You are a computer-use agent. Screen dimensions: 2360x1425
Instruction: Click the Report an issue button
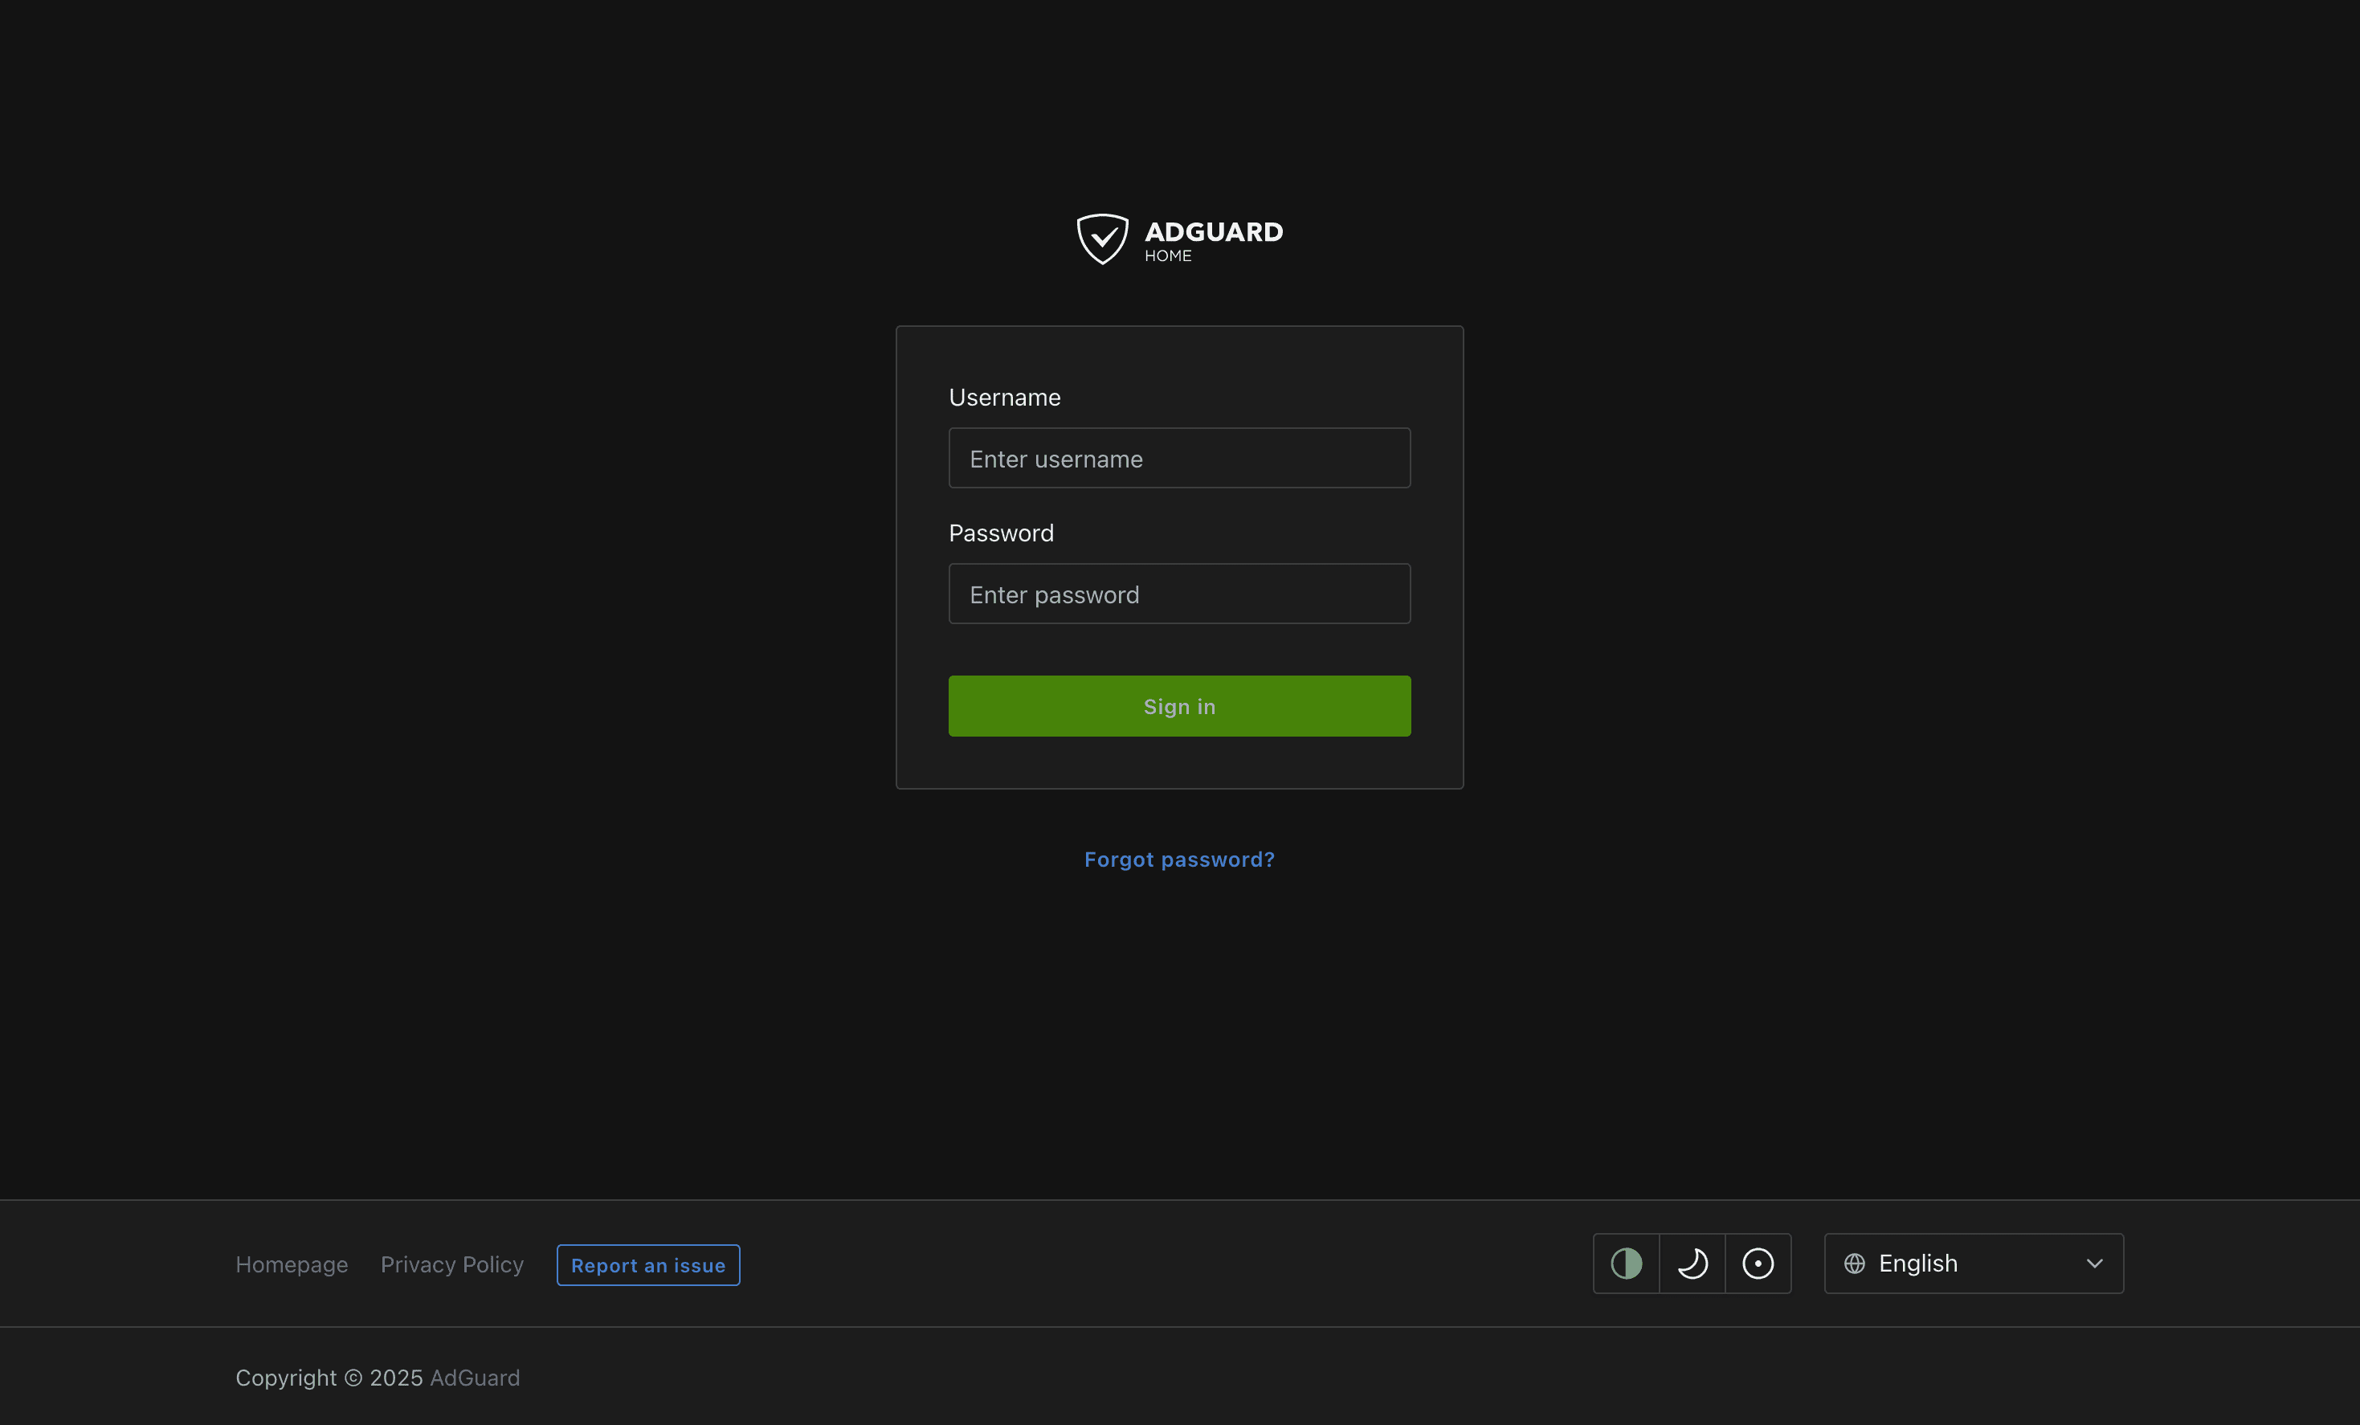[x=648, y=1265]
